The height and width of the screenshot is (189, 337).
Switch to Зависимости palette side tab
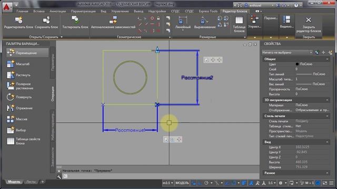click(53, 157)
